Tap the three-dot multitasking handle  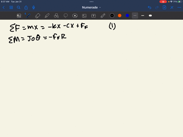[x=91, y=2]
